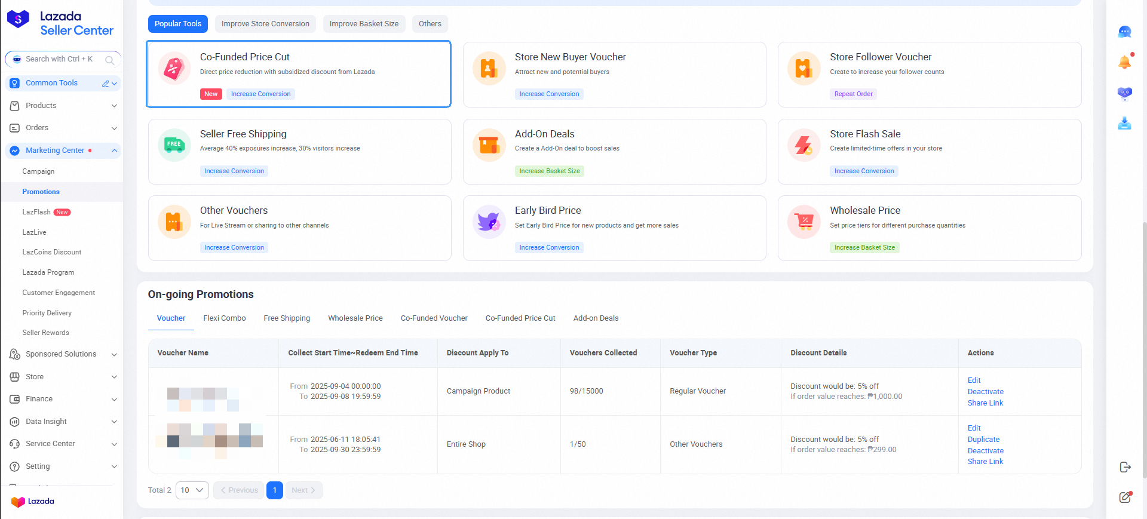Viewport: 1147px width, 519px height.
Task: Open the page size 10 dropdown
Action: pos(192,490)
